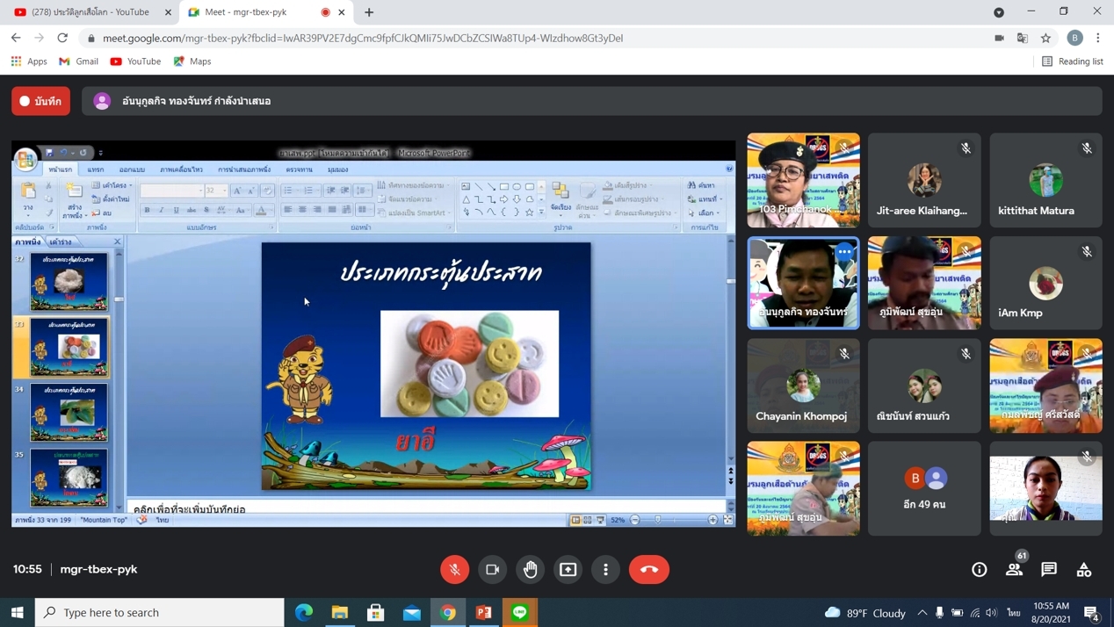Bookmark this page with the star icon
This screenshot has height=627, width=1114.
[x=1045, y=38]
